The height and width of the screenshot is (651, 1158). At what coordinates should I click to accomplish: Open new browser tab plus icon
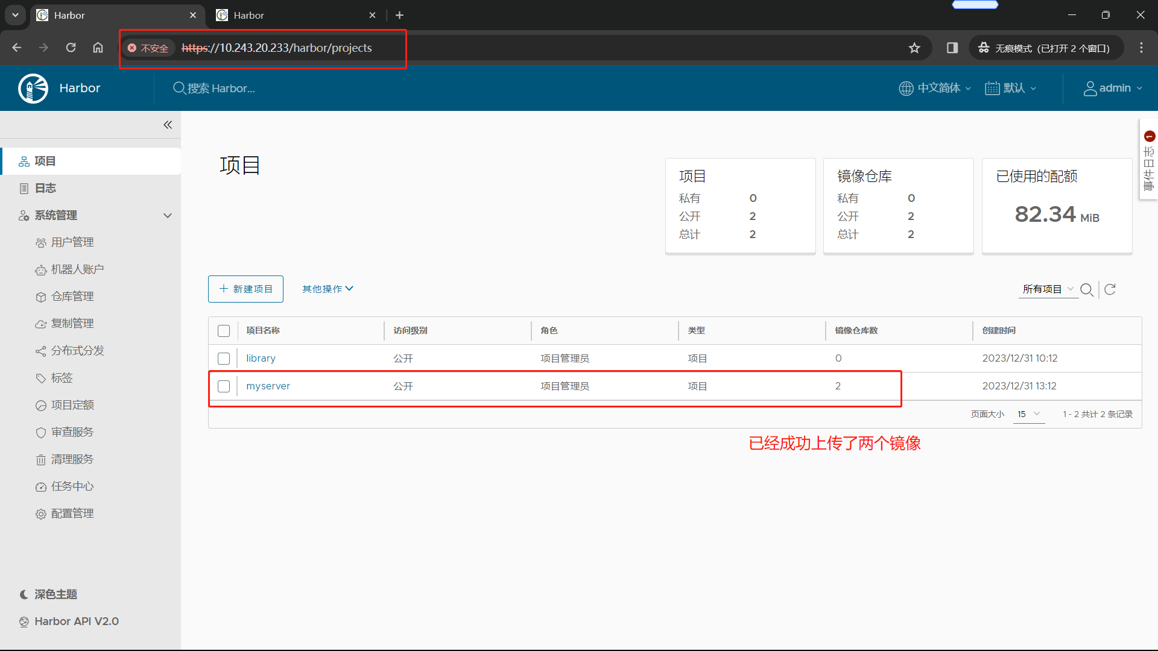(399, 15)
